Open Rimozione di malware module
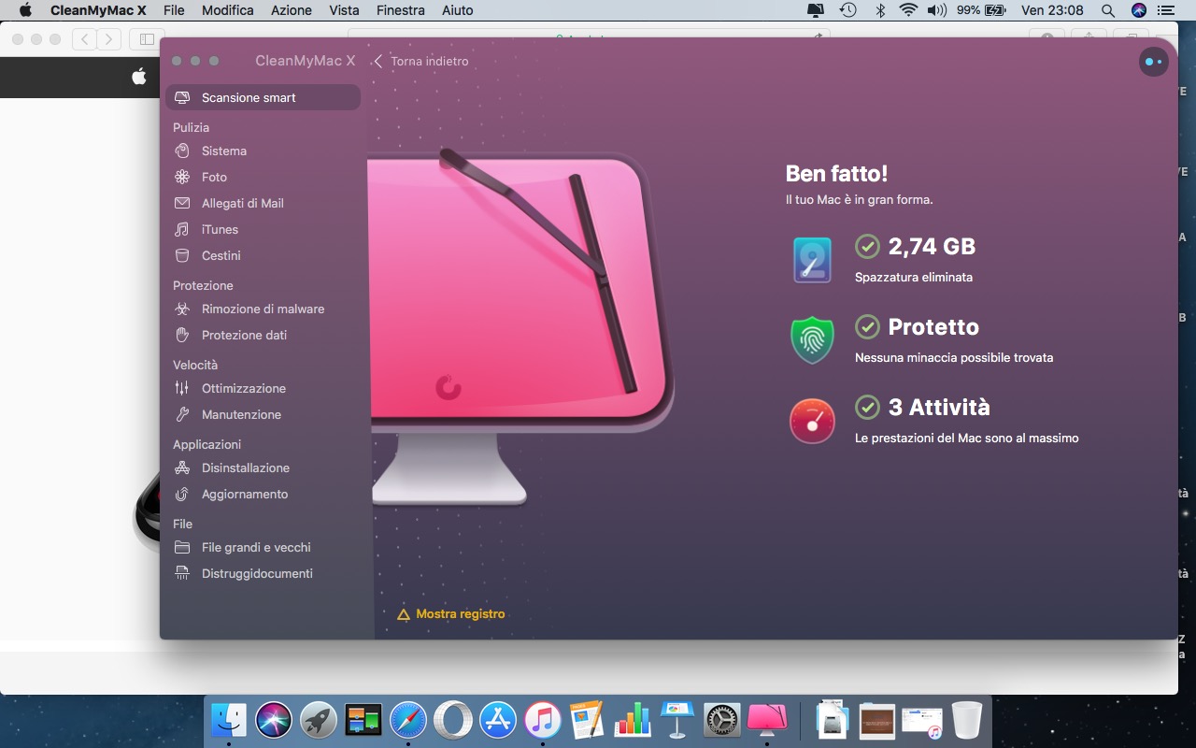Viewport: 1196px width, 748px height. 263,309
